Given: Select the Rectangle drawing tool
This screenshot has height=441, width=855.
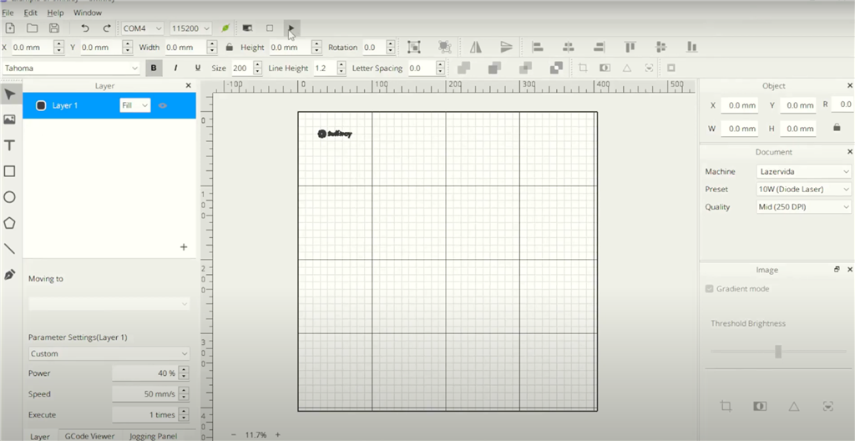Looking at the screenshot, I should coord(10,171).
